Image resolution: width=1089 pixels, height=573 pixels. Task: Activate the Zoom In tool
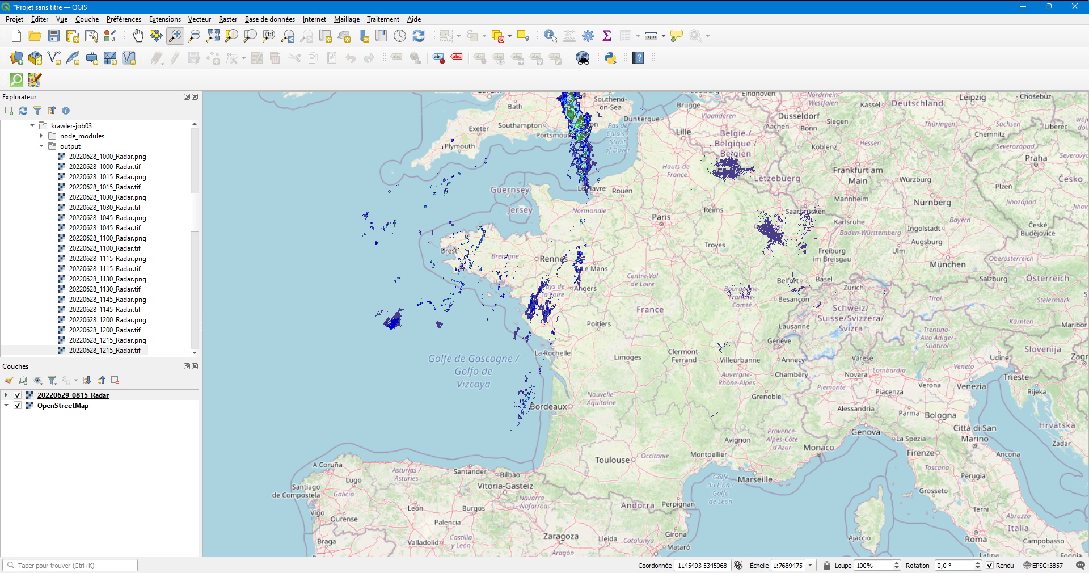[175, 36]
